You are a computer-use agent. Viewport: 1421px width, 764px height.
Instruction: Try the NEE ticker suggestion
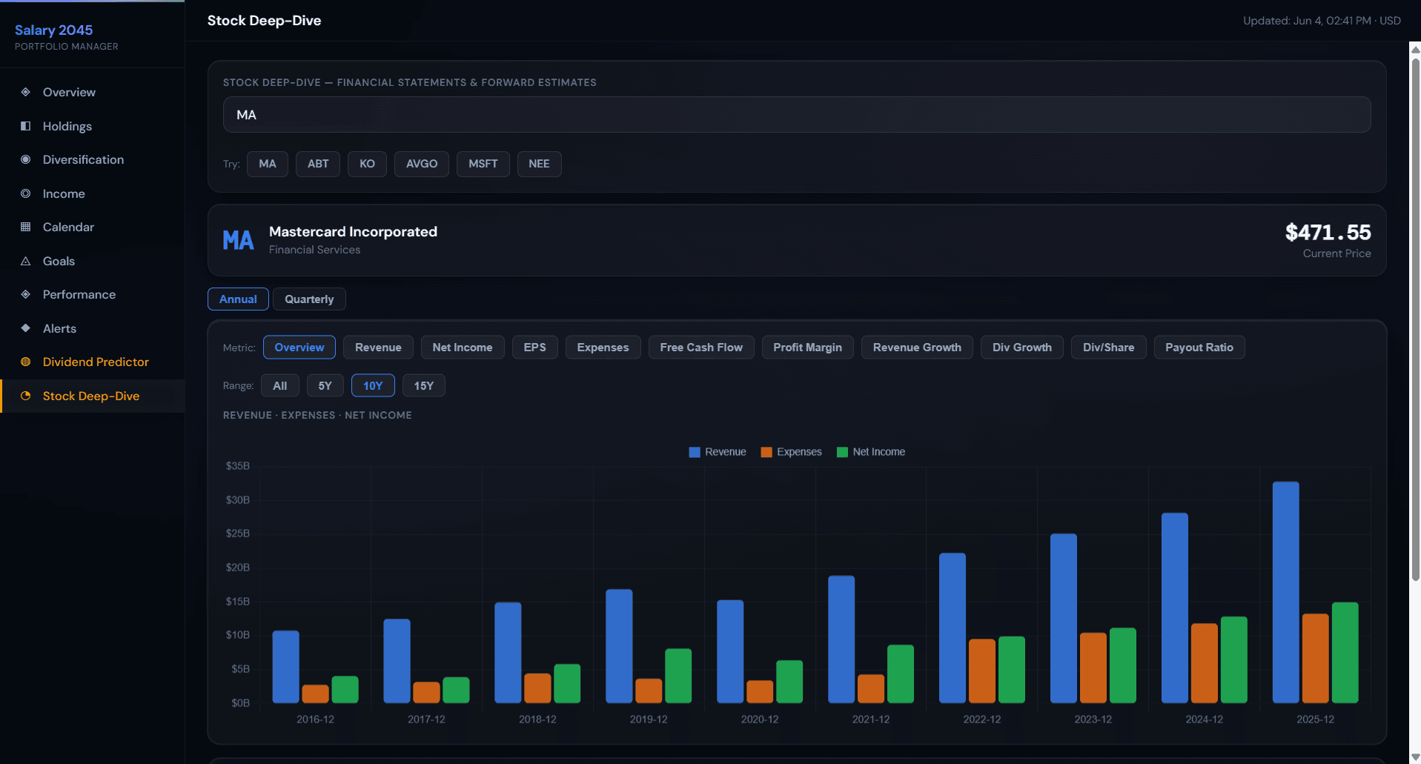(x=539, y=164)
